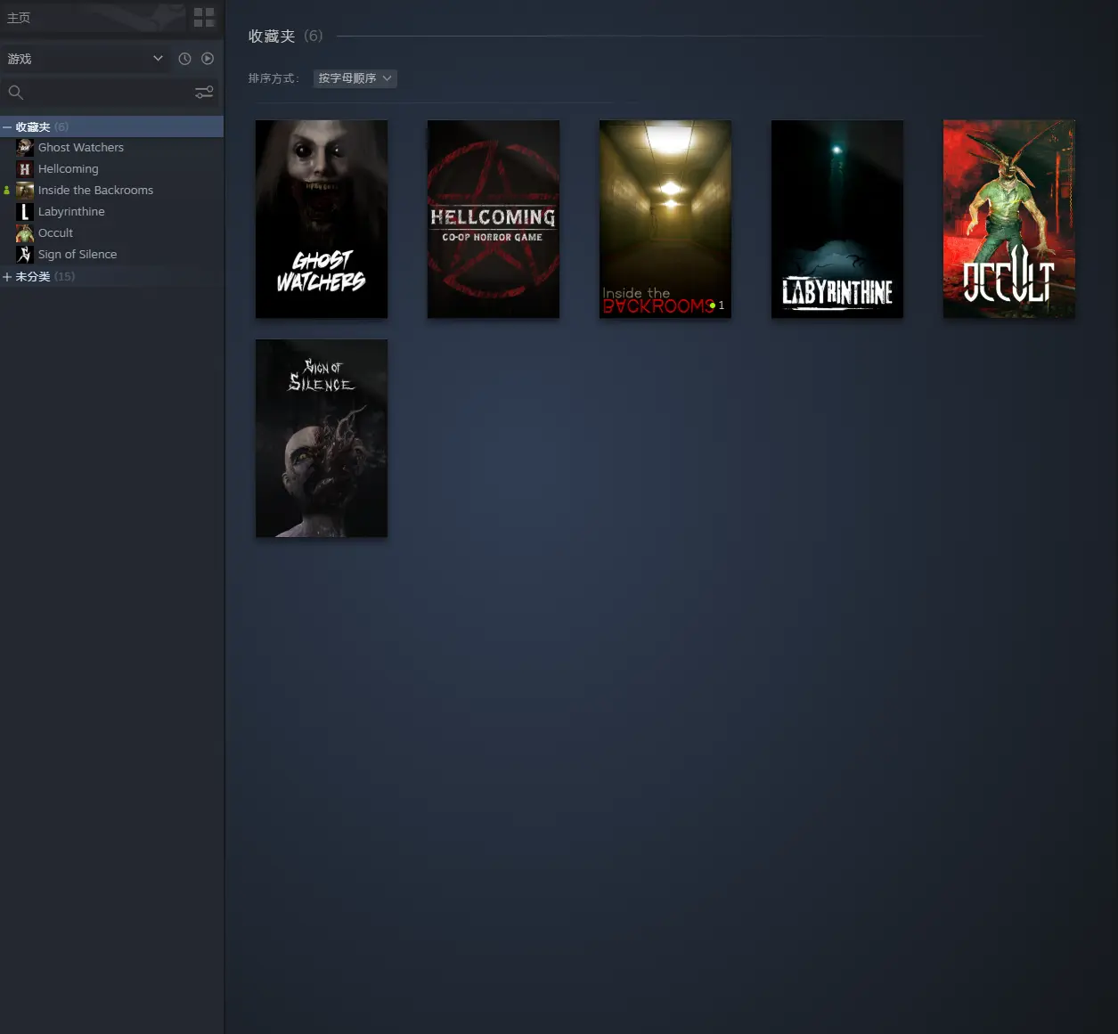Viewport: 1118px width, 1034px height.
Task: Click the search magnifier icon
Action: 16,92
